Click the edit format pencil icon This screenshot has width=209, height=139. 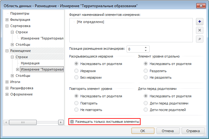click(200, 39)
